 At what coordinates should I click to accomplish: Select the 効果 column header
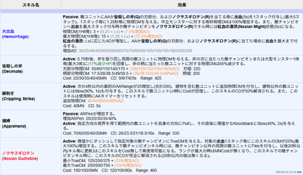click(182, 5)
